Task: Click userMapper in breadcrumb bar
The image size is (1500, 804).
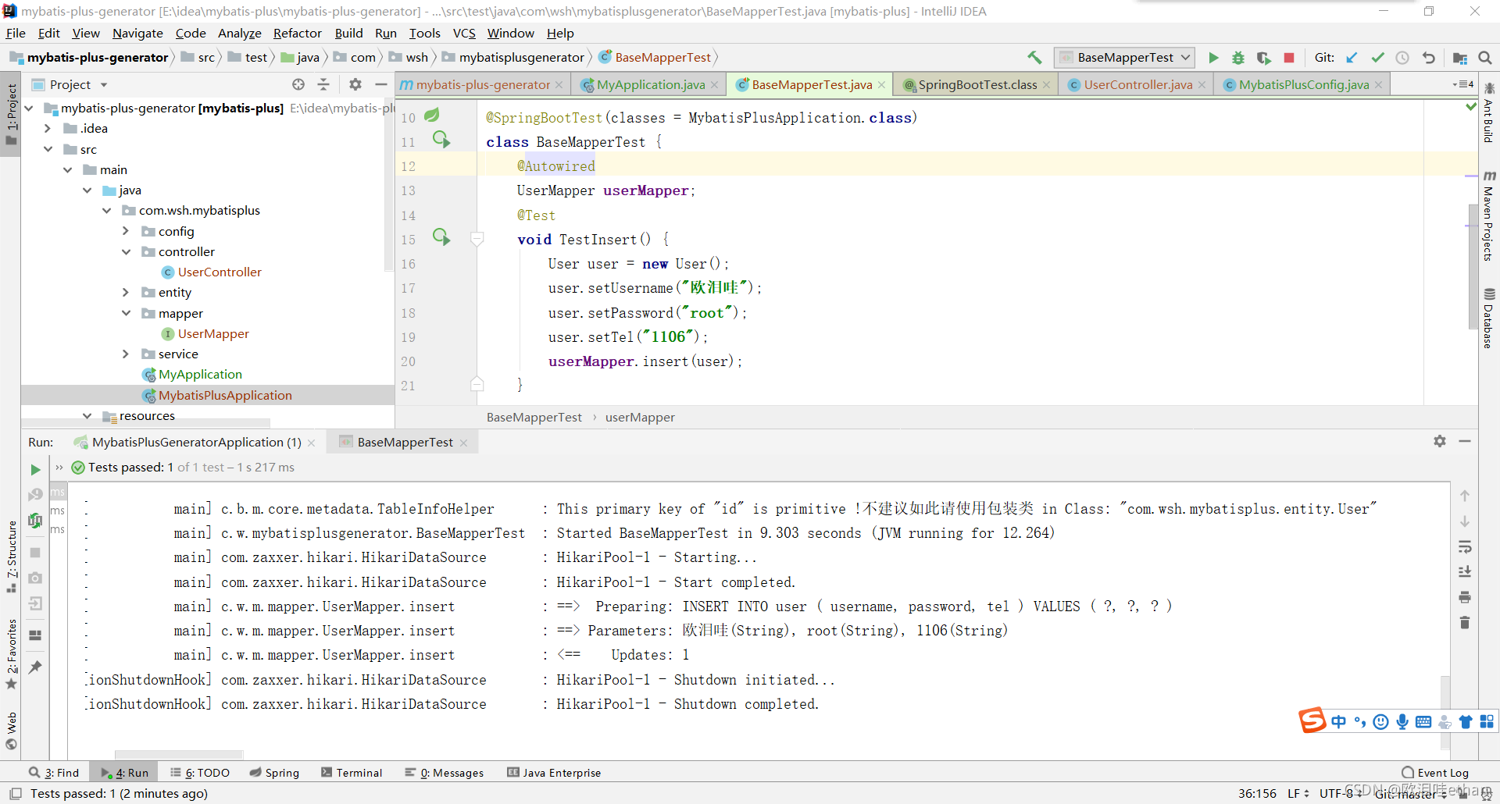Action: pos(640,417)
